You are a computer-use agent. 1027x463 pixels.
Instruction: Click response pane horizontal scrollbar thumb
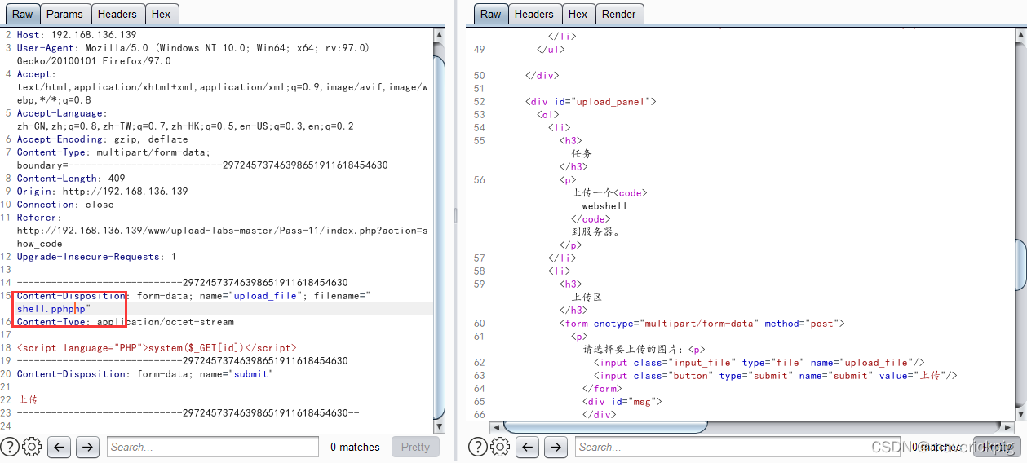(605, 426)
